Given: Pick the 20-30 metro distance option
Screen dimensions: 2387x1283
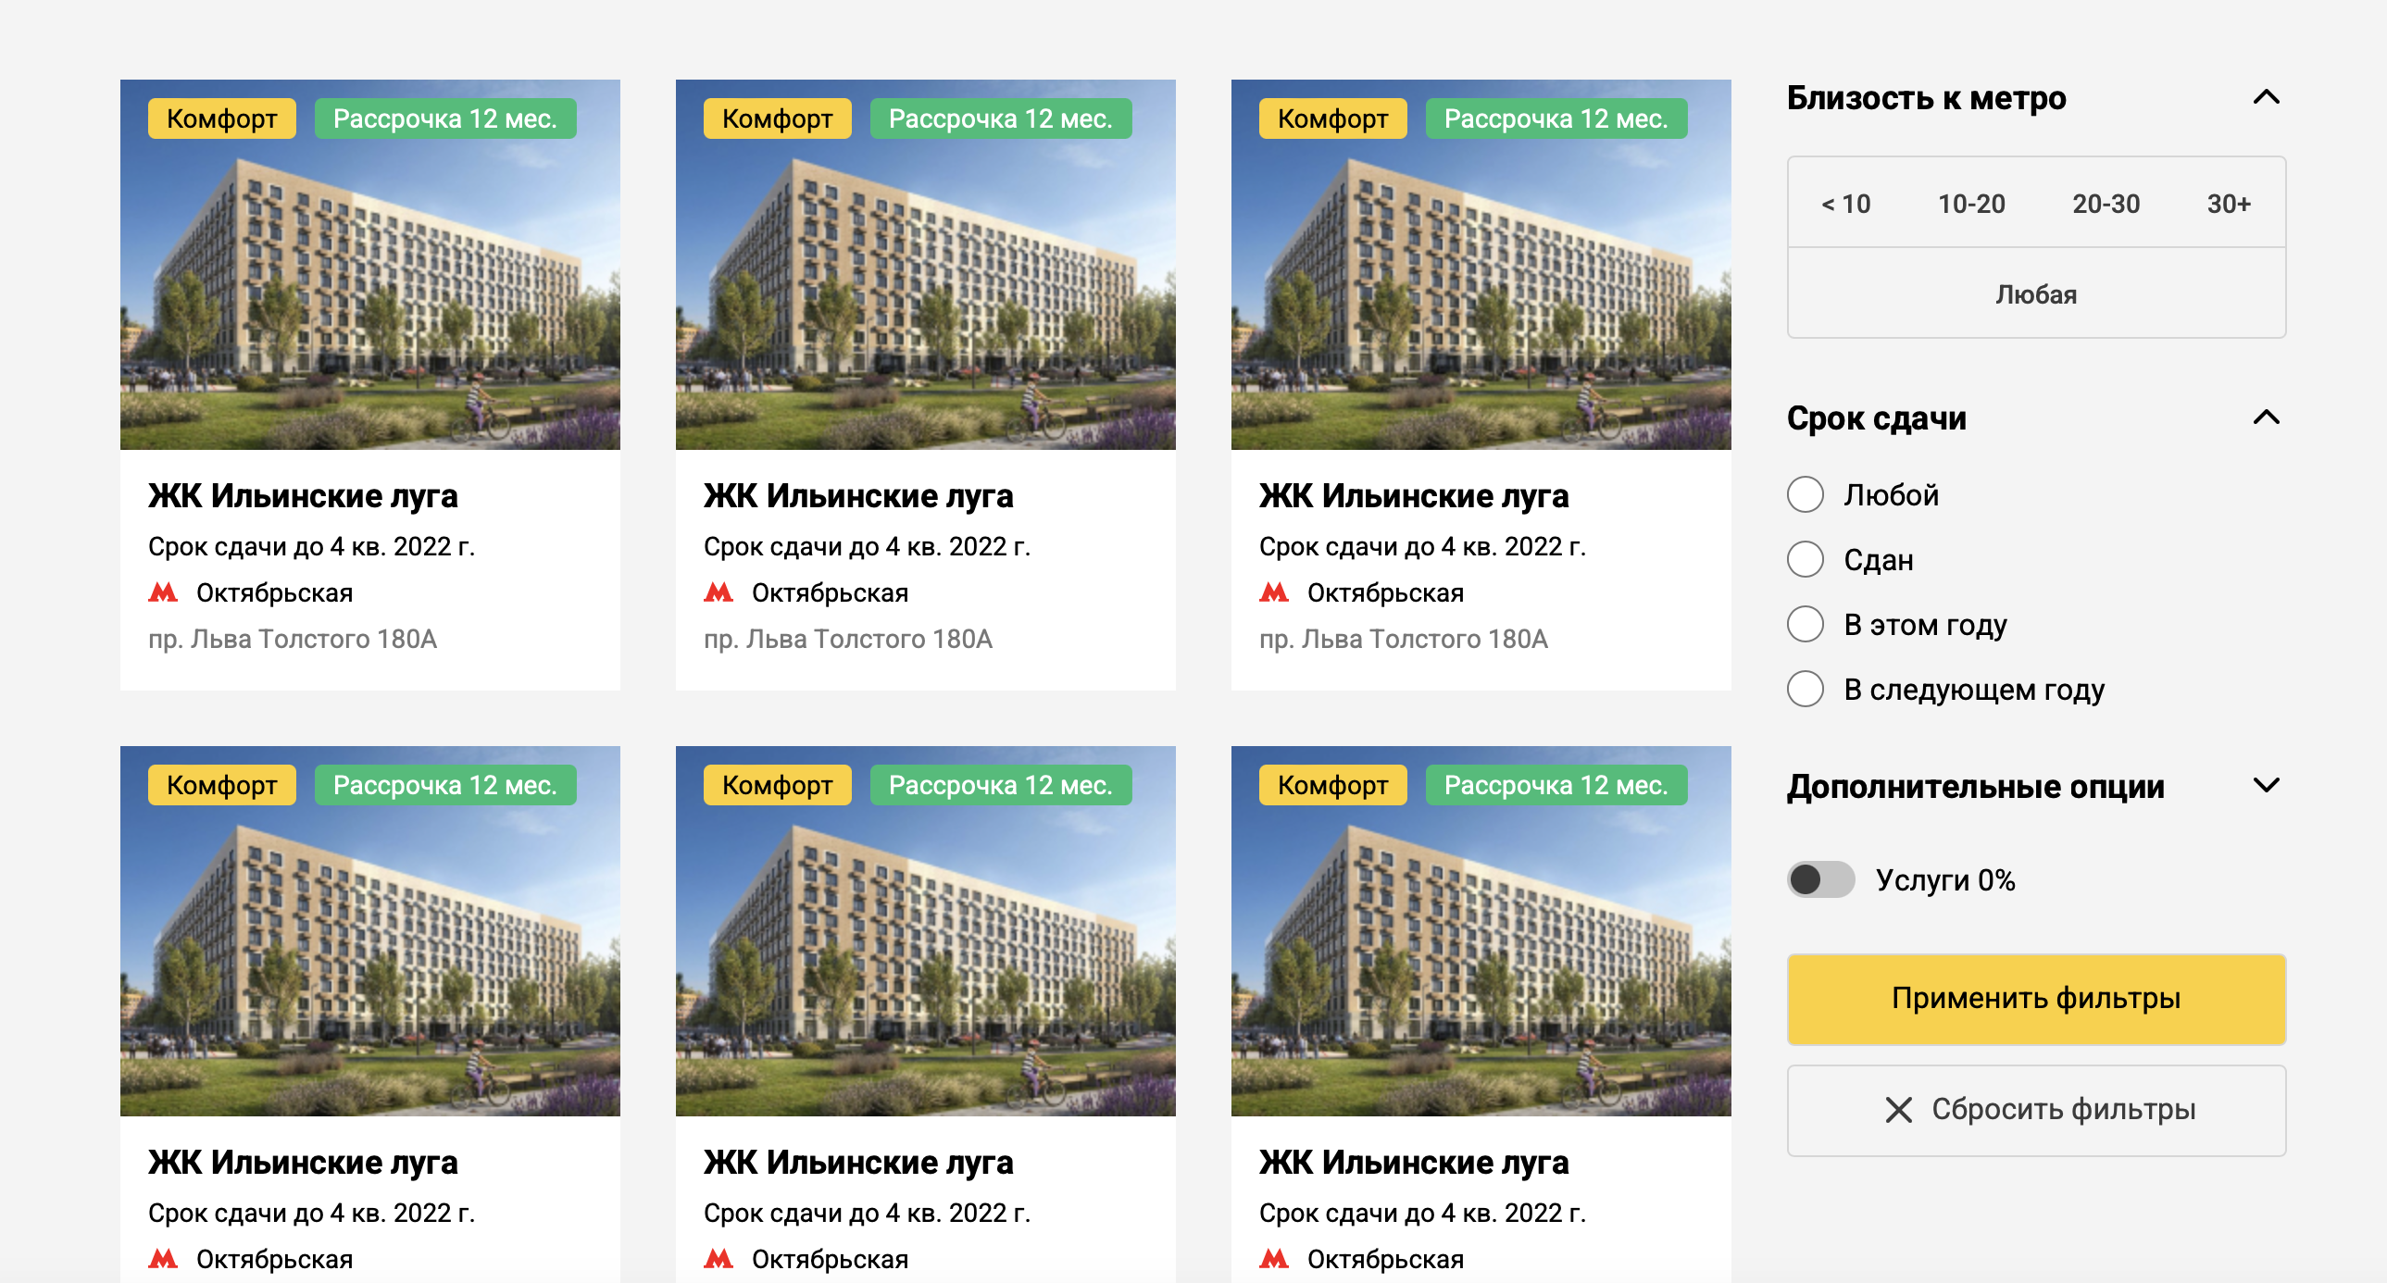Looking at the screenshot, I should pyautogui.click(x=2106, y=203).
